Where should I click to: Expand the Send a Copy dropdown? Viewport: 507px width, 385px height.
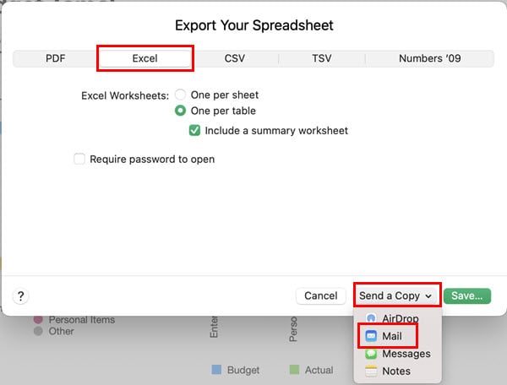pyautogui.click(x=395, y=296)
